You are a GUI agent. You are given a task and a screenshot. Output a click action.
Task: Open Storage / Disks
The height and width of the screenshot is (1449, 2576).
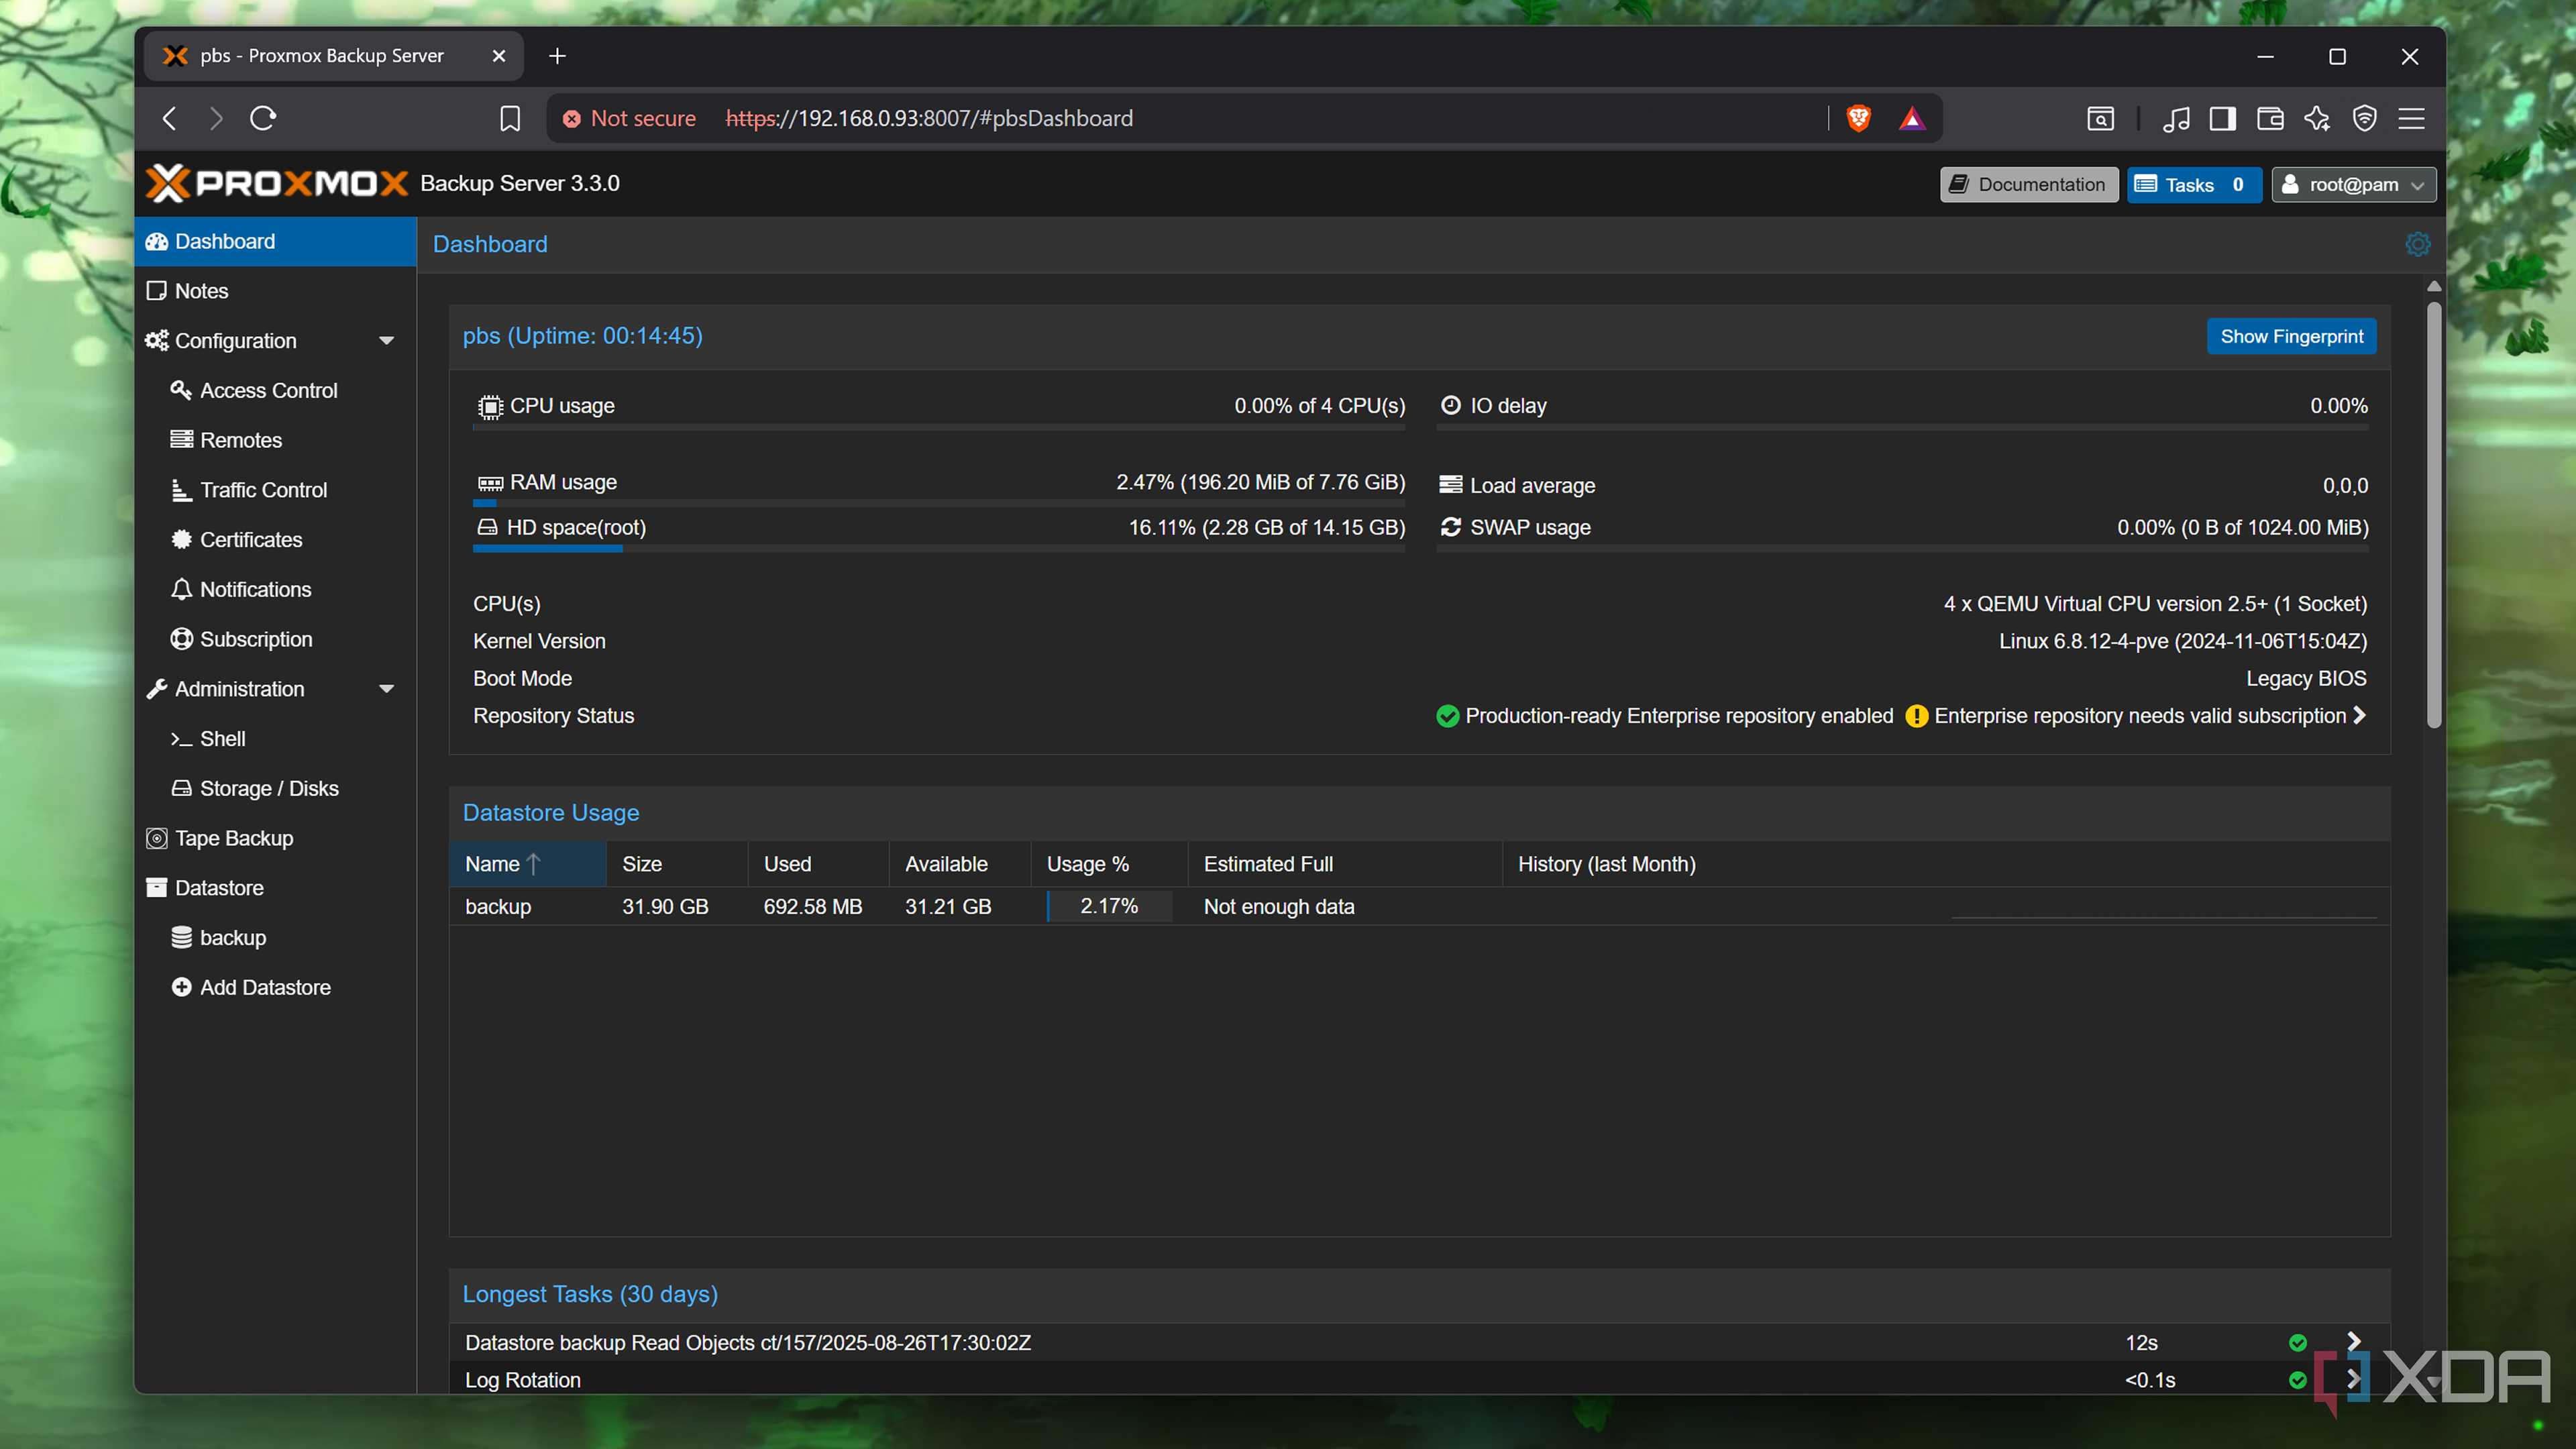(x=275, y=789)
